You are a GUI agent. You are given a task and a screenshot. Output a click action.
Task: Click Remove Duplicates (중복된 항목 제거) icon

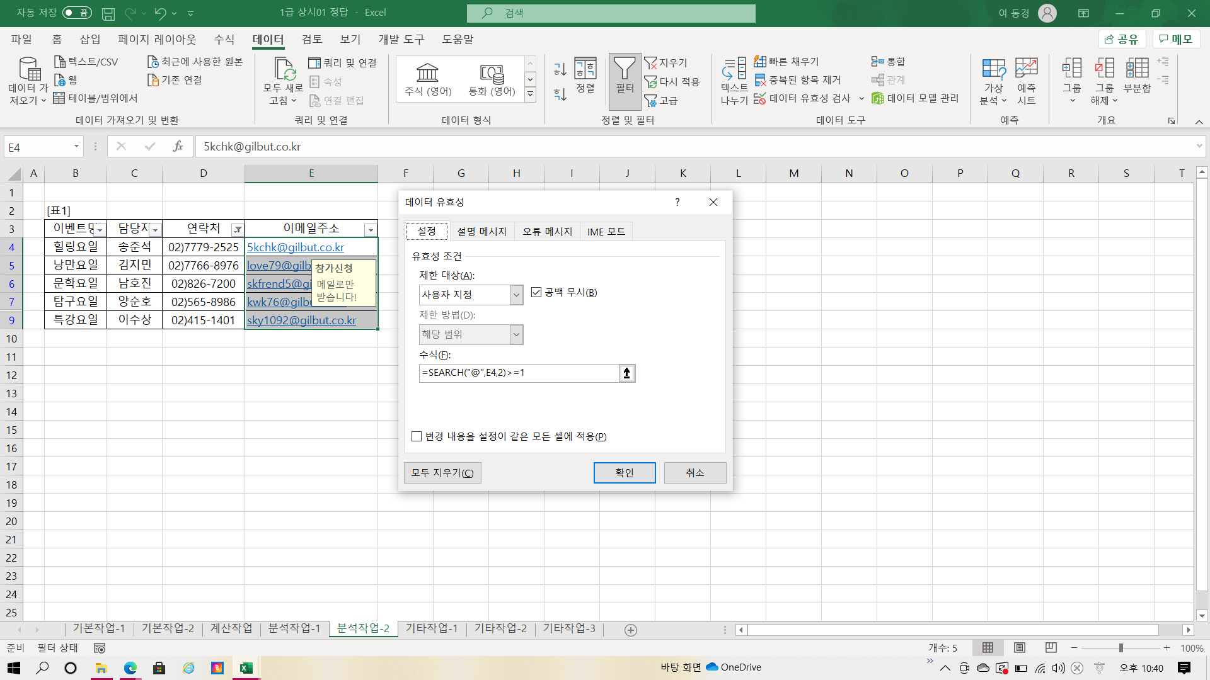coord(760,80)
